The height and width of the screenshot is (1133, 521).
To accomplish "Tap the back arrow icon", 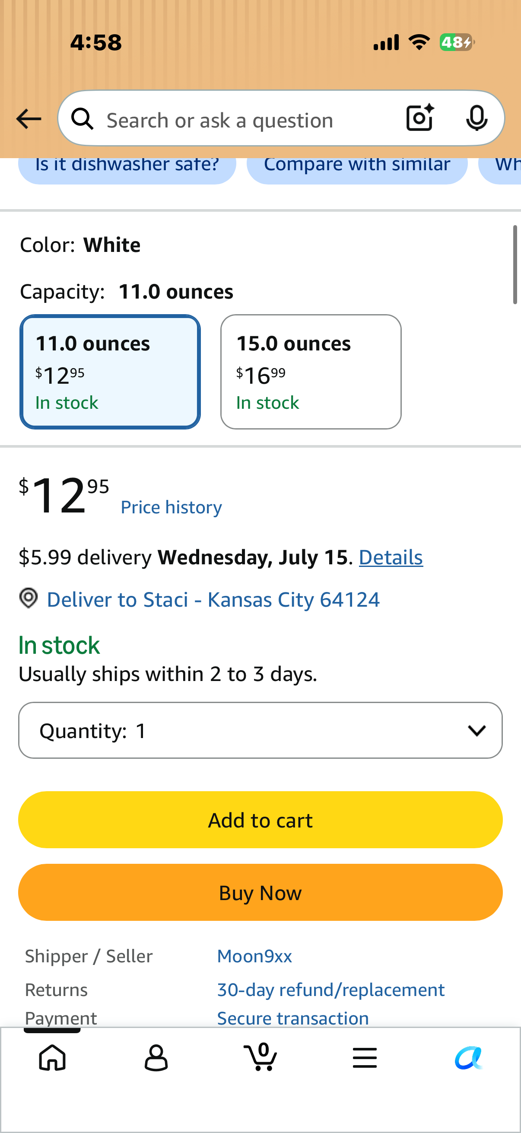I will click(x=29, y=119).
